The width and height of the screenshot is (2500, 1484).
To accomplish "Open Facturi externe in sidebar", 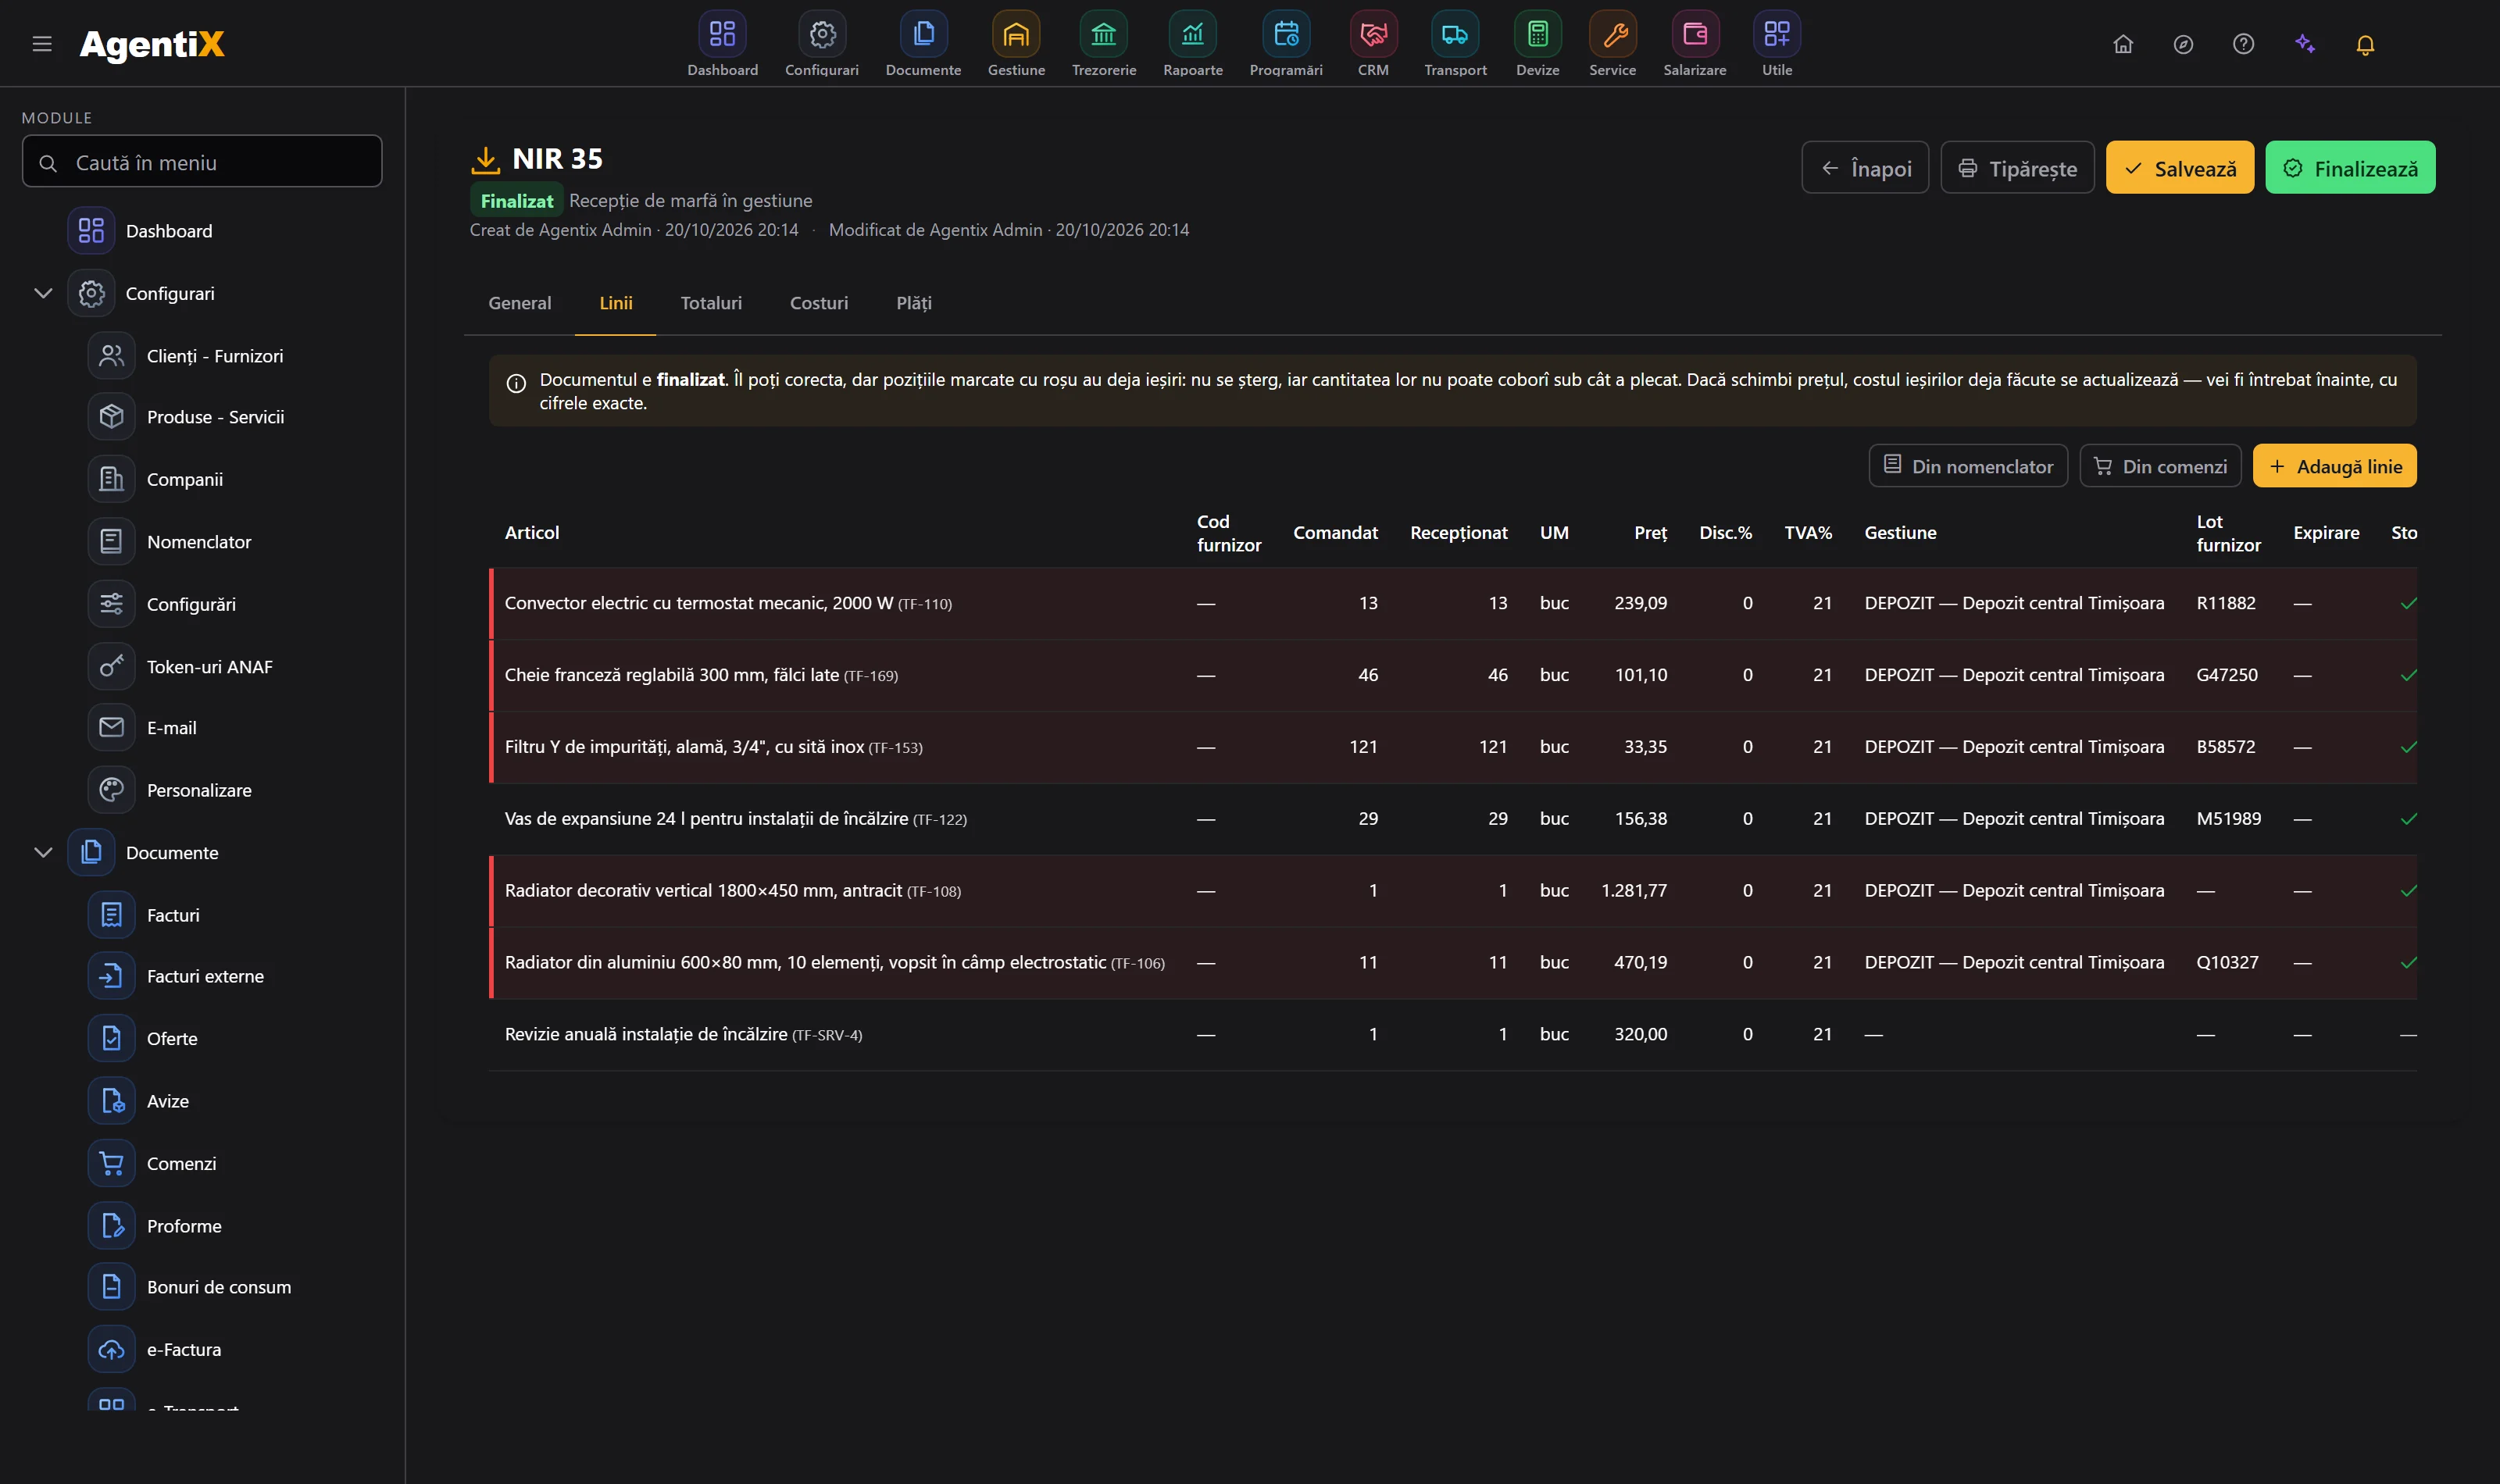I will 205,976.
